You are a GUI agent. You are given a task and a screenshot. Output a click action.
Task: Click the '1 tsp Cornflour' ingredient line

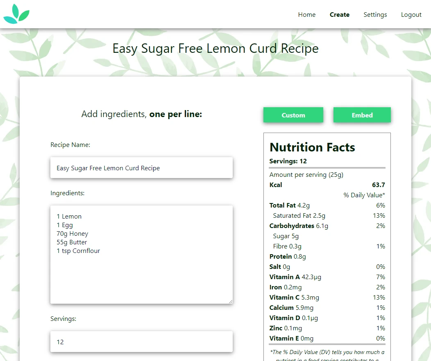[x=78, y=250]
